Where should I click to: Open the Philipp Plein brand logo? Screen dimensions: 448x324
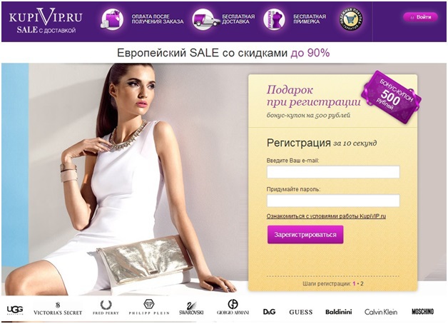149,307
